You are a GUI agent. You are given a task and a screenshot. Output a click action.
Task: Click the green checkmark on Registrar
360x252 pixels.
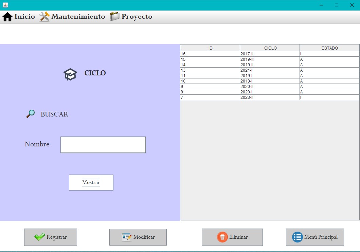(x=39, y=237)
